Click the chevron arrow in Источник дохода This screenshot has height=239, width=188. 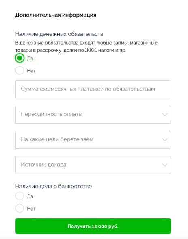click(165, 165)
